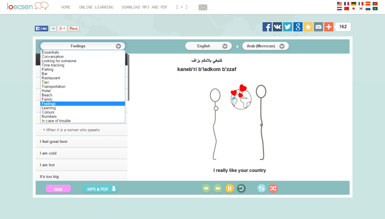
Task: Download the MP3 & PDF
Action: click(x=100, y=189)
